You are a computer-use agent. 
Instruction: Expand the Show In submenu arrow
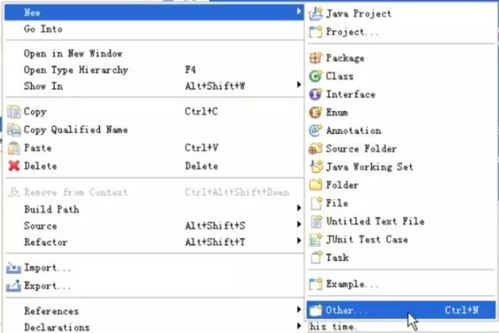click(299, 85)
